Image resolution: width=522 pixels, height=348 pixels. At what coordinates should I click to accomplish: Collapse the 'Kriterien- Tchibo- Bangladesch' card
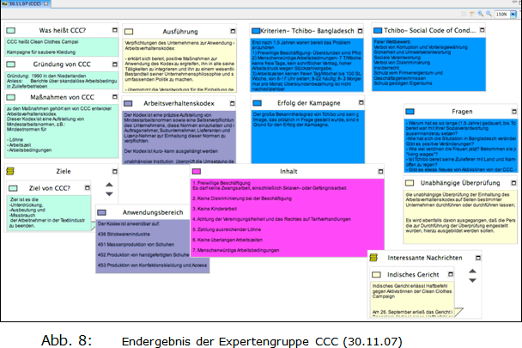coord(360,31)
